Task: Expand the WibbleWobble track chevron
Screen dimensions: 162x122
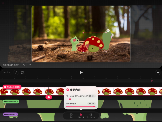Action: (x=17, y=102)
